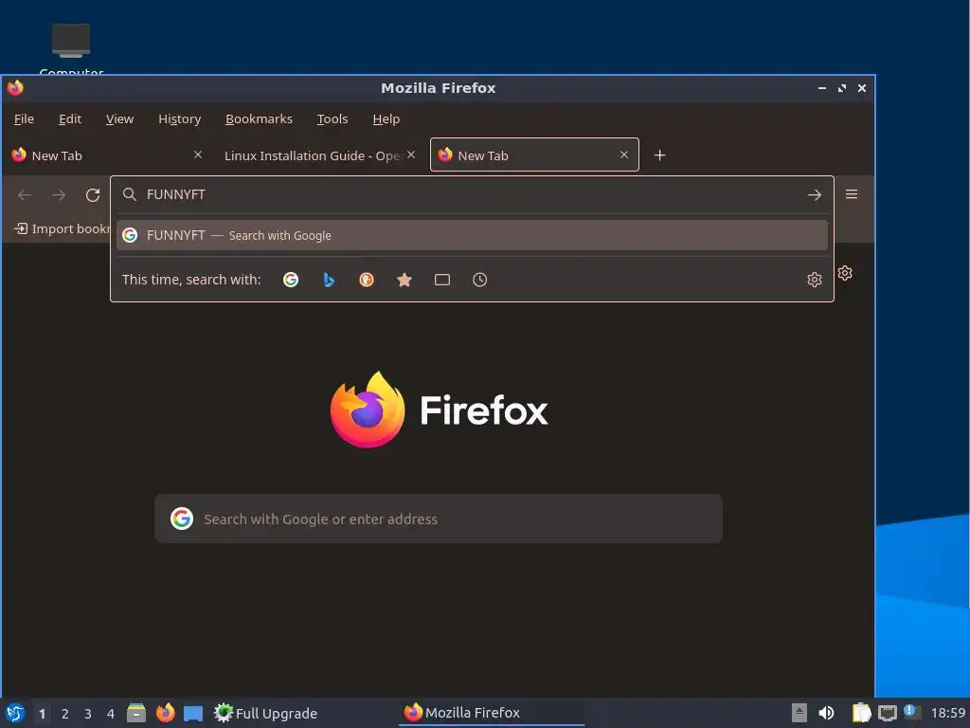This screenshot has height=728, width=970.
Task: Open the Lubuntu start menu icon
Action: click(x=15, y=713)
